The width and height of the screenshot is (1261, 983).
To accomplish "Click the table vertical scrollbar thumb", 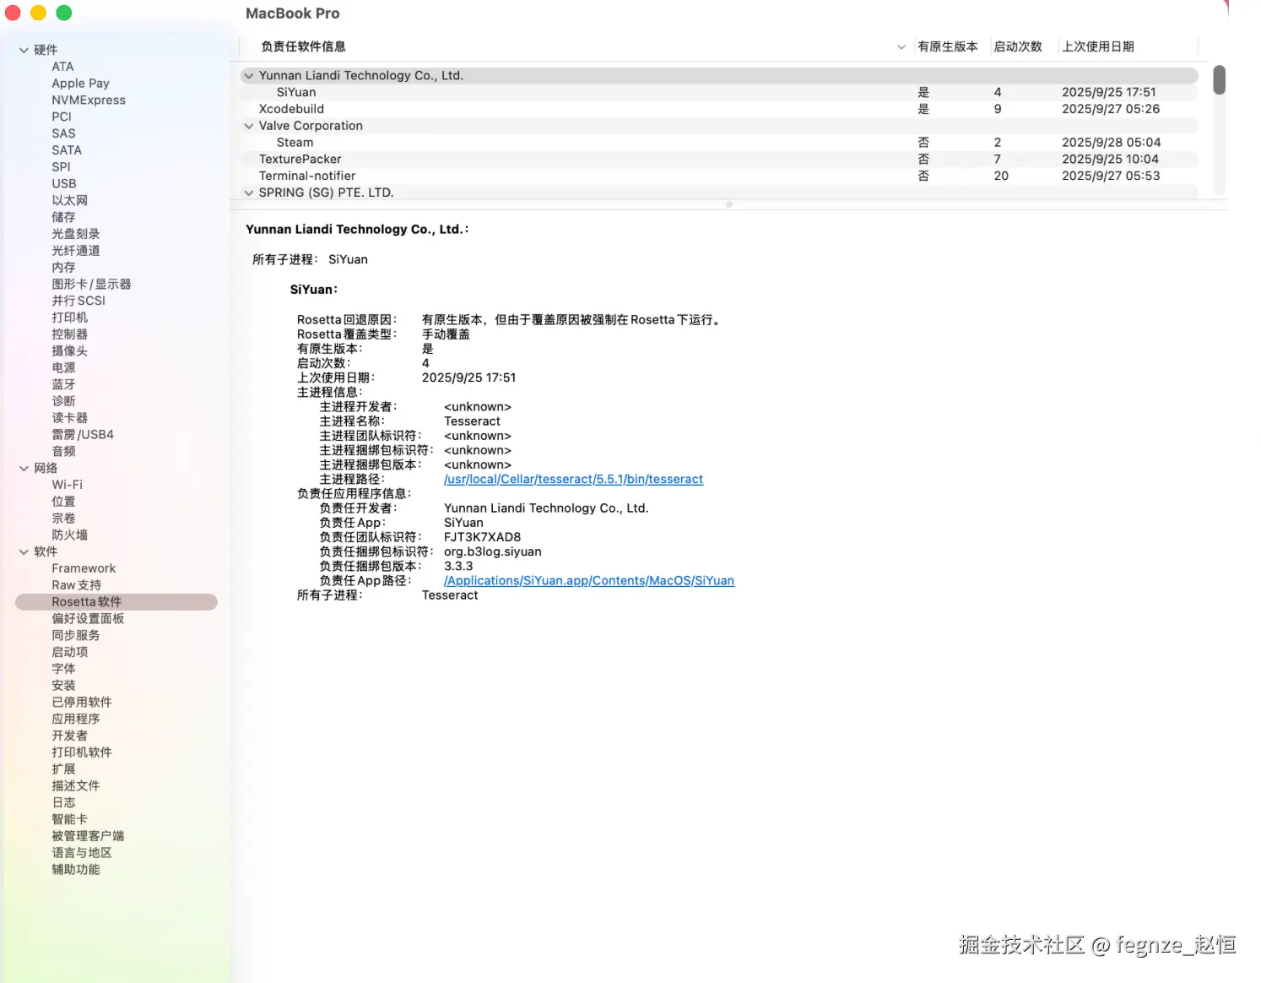I will point(1219,79).
